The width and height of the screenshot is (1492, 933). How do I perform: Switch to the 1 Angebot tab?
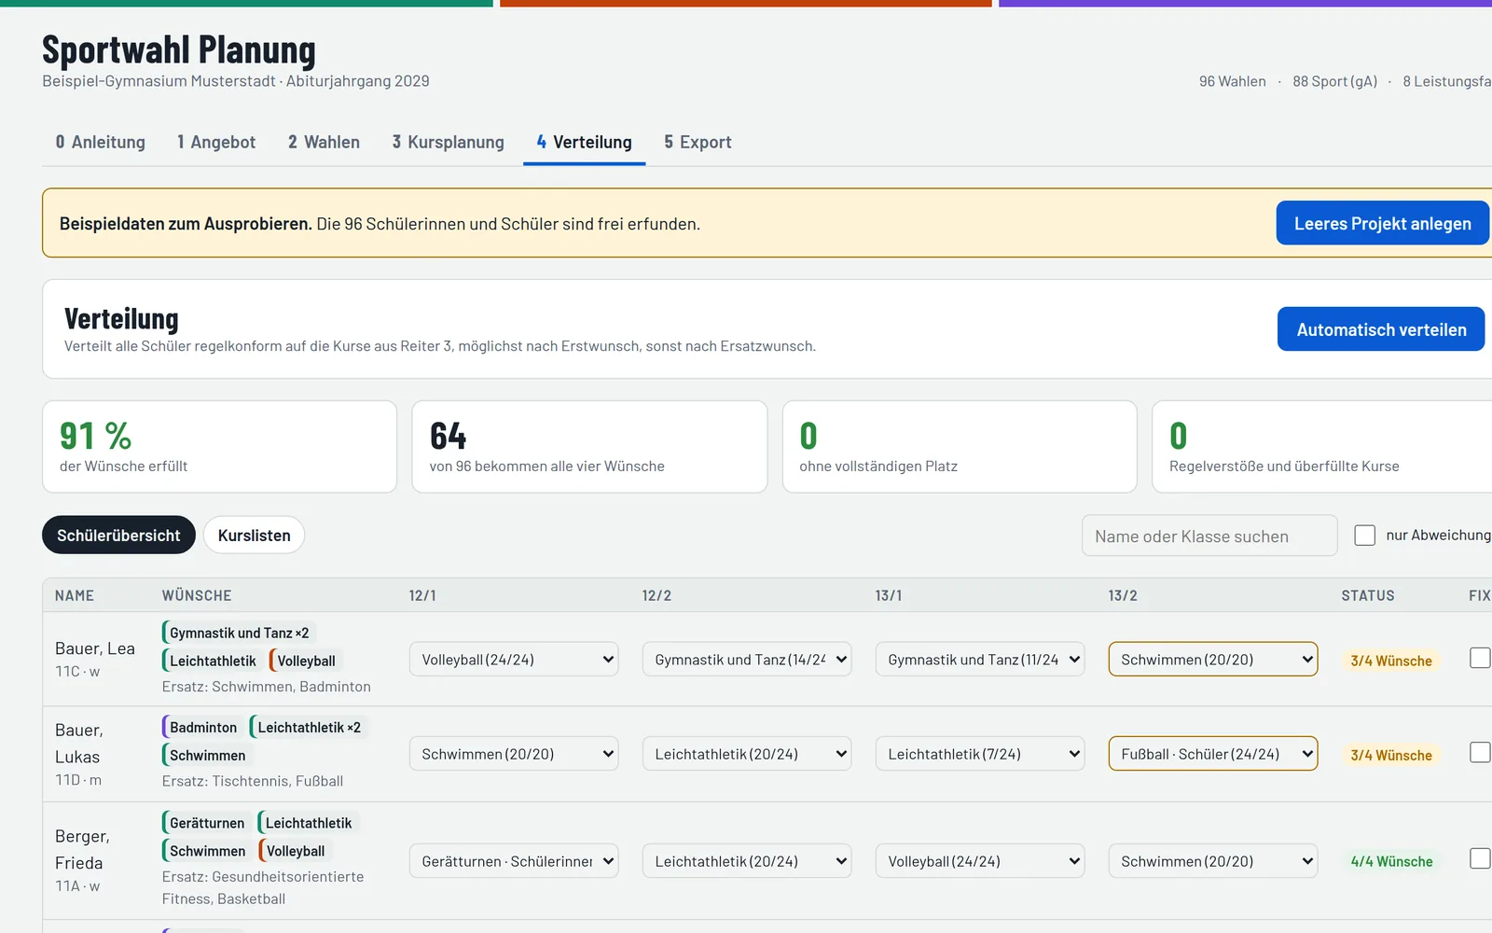pyautogui.click(x=215, y=142)
